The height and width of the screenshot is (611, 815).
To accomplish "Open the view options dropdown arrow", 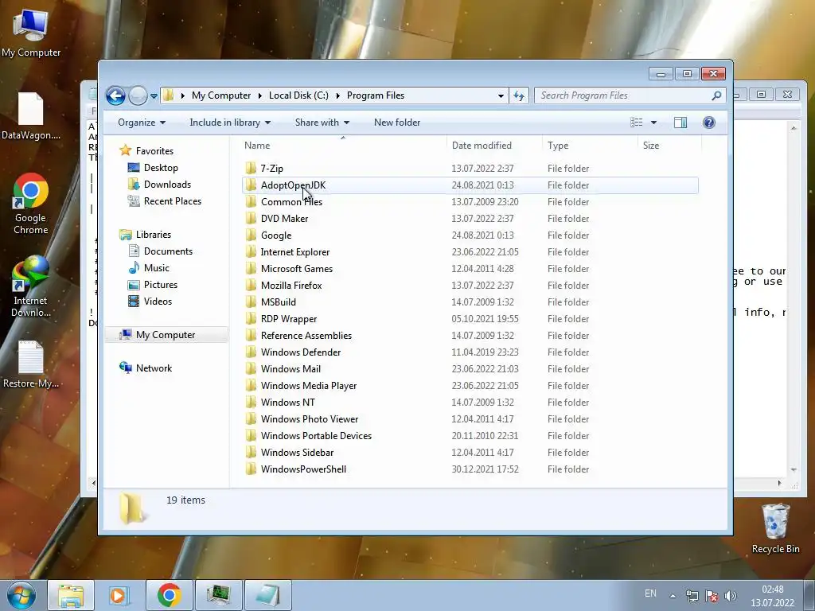I will coord(654,123).
